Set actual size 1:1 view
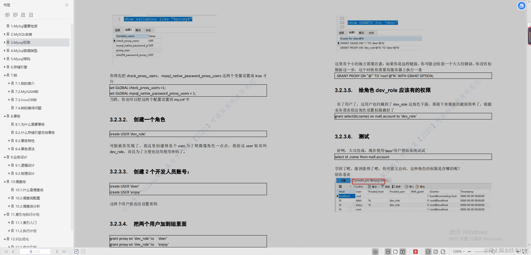 coord(428,252)
